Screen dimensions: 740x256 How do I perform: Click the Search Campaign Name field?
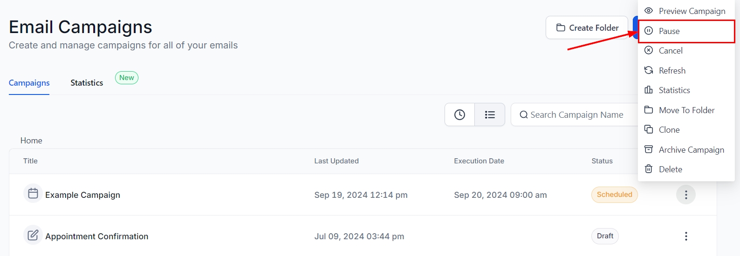pyautogui.click(x=576, y=115)
